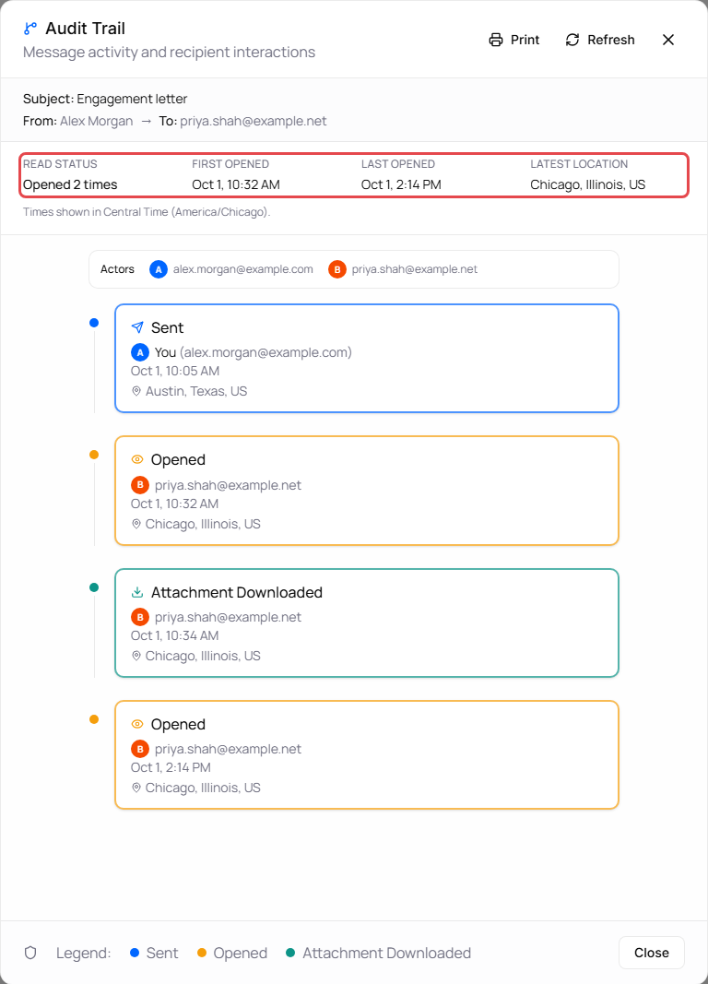Click the download icon on Attachment Downloaded card

tap(137, 592)
